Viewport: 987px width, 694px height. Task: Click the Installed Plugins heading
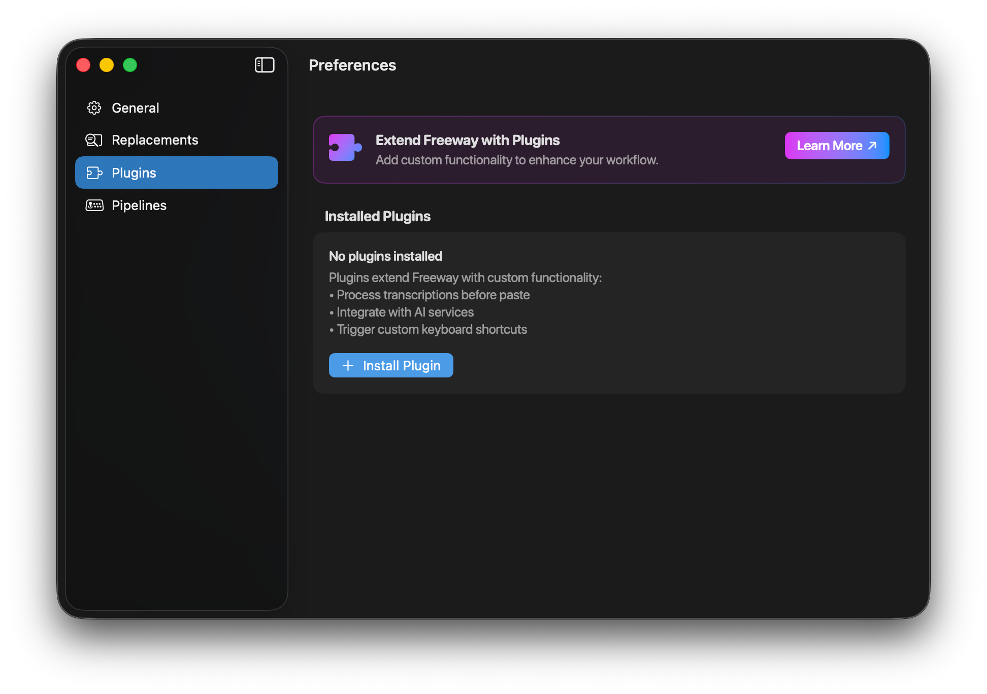point(378,216)
